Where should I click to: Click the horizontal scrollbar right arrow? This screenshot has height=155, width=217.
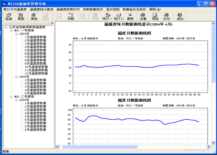[208, 147]
